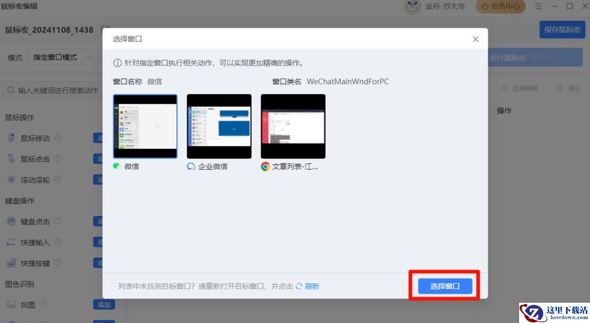Choose the Chrome 文章列表 window thumbnail
The image size is (590, 323).
(293, 126)
